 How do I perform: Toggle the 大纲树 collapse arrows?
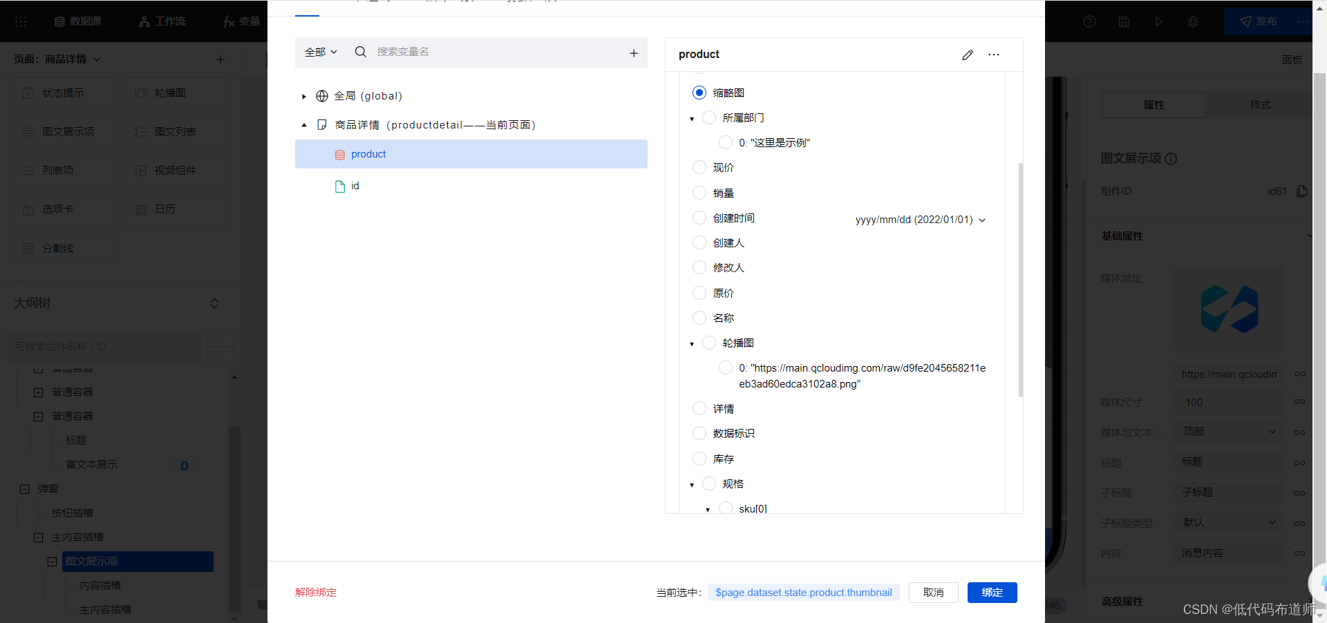(214, 304)
